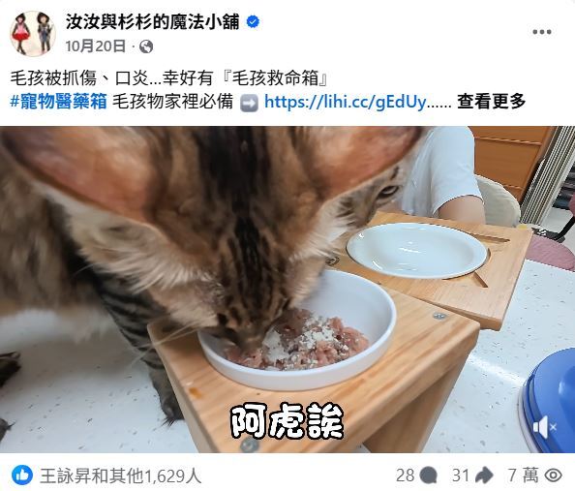Click the 7 萬 views count

pyautogui.click(x=523, y=476)
